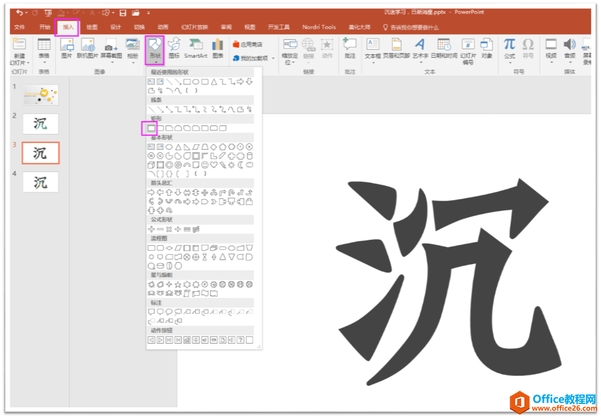The width and height of the screenshot is (601, 418).
Task: Insert a chart with 图表 icon
Action: [x=218, y=48]
